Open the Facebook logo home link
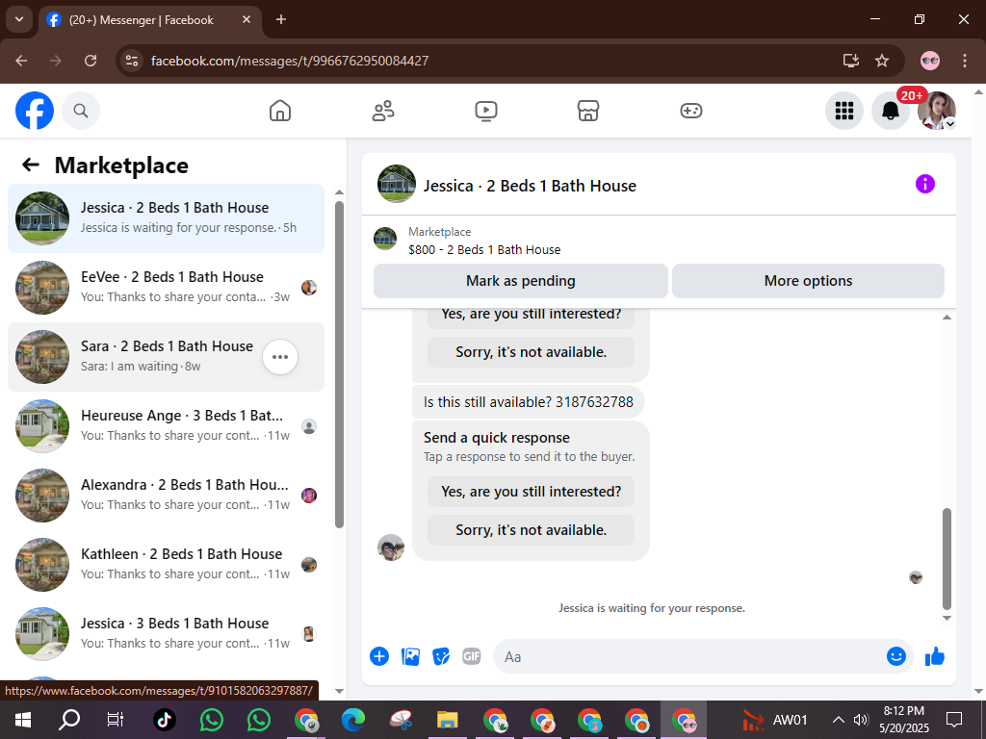The image size is (986, 739). (x=35, y=111)
